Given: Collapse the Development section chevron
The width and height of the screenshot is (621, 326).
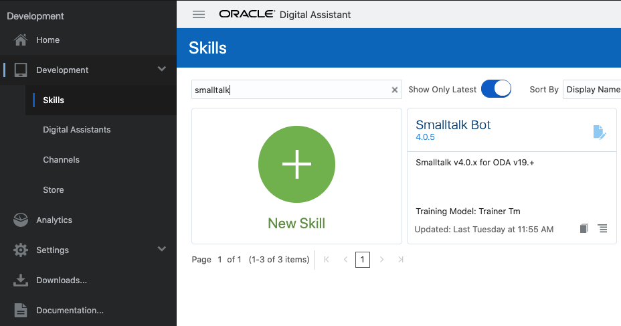Looking at the screenshot, I should (x=161, y=69).
